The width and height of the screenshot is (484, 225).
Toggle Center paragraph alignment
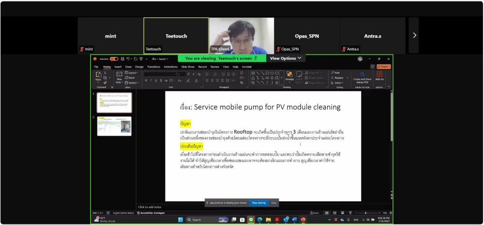[212, 81]
